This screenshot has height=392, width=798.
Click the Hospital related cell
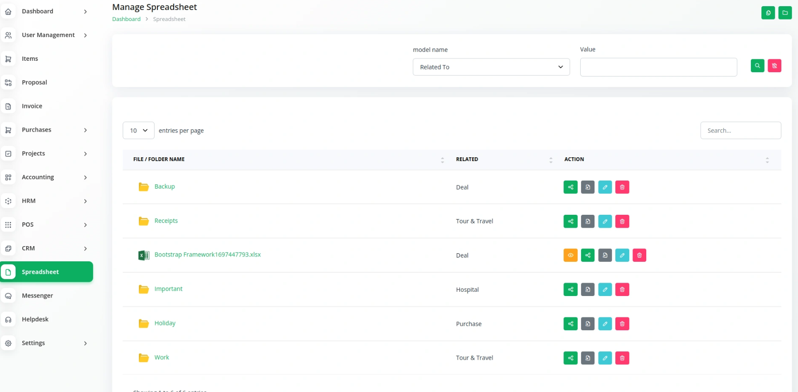click(467, 290)
